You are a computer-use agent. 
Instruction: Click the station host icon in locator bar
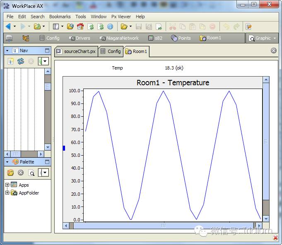9,38
